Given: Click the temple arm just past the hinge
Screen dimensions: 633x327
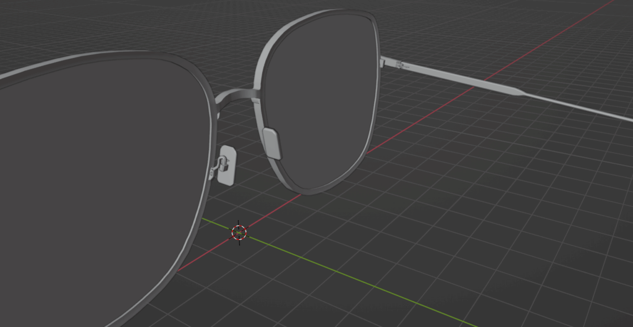Looking at the screenshot, I should click(x=433, y=72).
